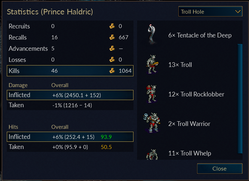This screenshot has width=249, height=181.
Task: Click the unit list vertical scrollbar
Action: [x=240, y=99]
